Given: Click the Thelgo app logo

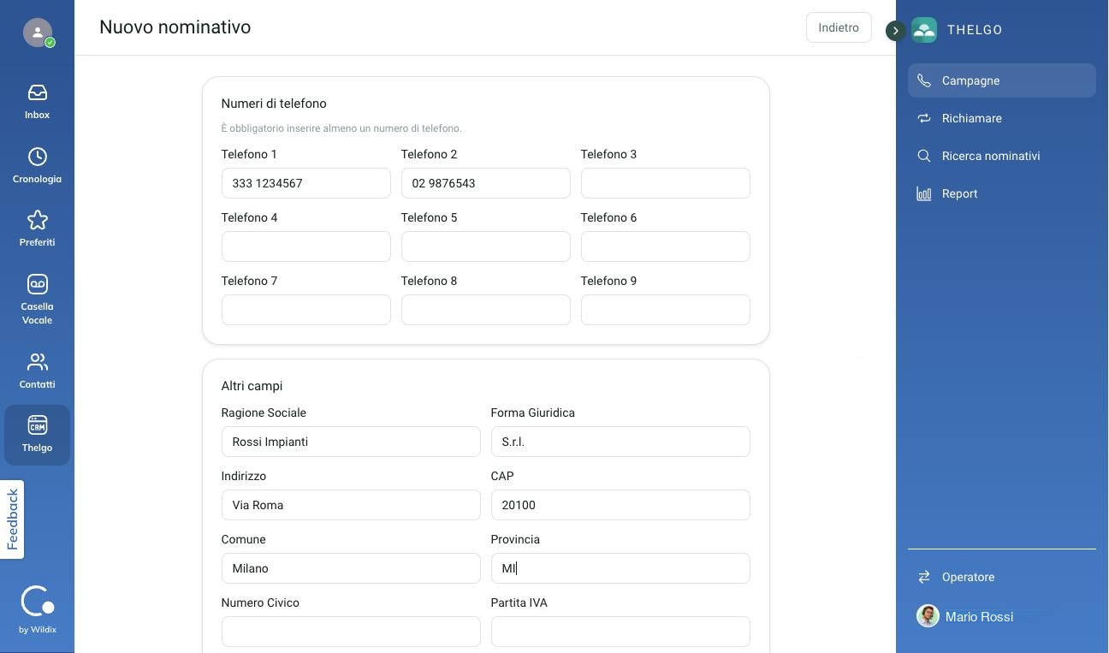Looking at the screenshot, I should [x=924, y=30].
